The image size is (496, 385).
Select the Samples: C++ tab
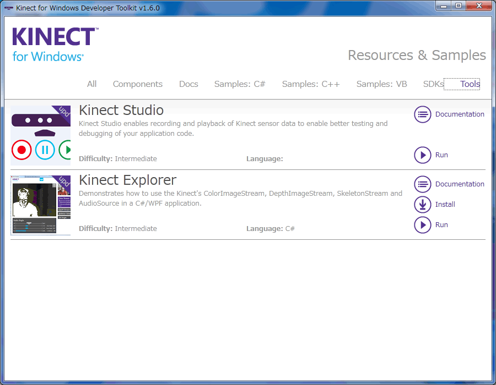coord(311,84)
